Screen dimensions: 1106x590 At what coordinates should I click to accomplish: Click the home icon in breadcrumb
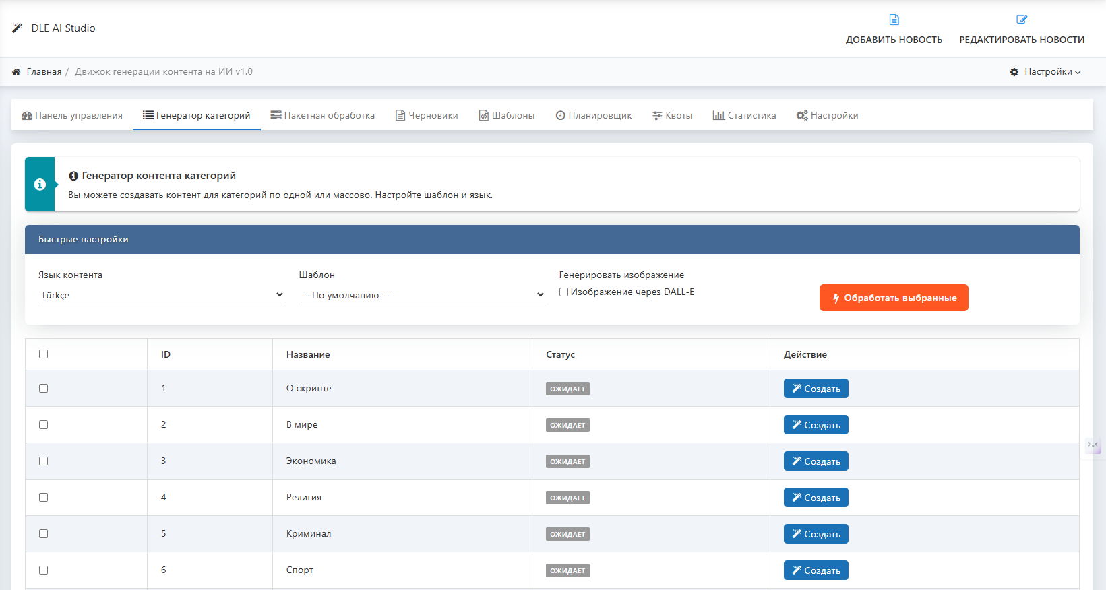coord(16,72)
